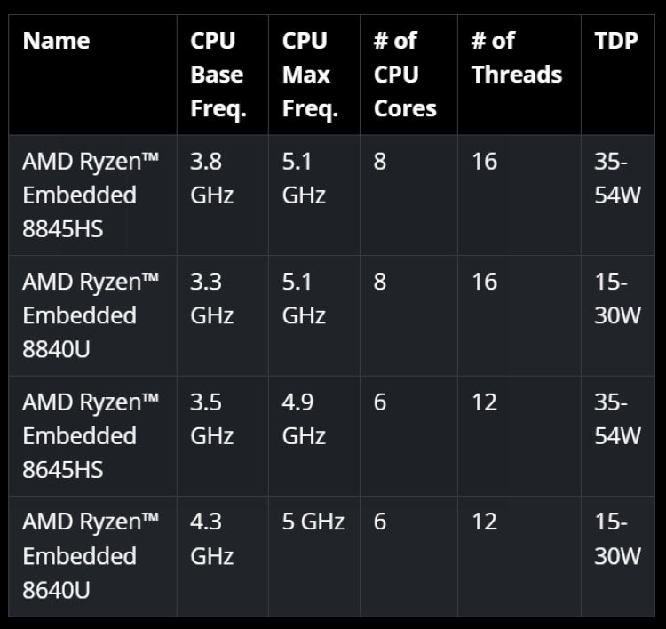
Task: Click the AMD Ryzen Embedded 8645HS name cell
Action: pyautogui.click(x=91, y=435)
